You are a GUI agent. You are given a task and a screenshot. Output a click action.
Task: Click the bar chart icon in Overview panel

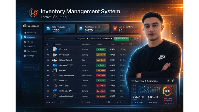tap(168, 81)
